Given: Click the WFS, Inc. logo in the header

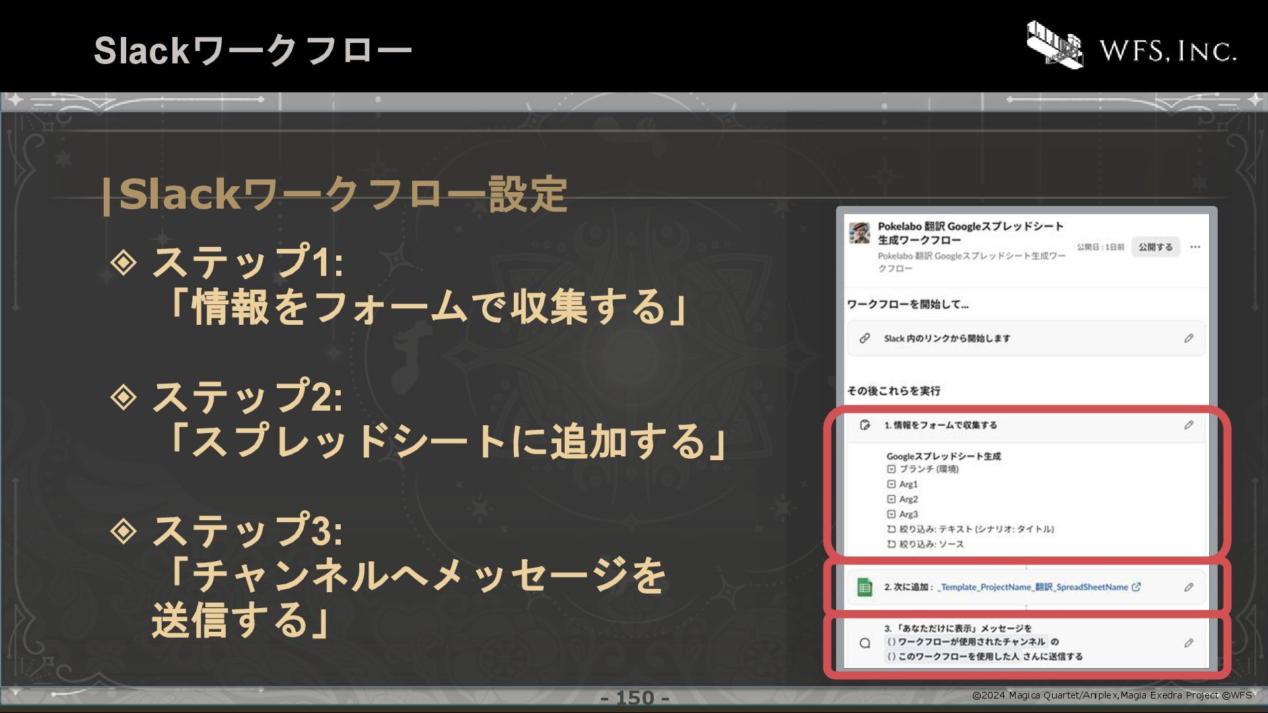Looking at the screenshot, I should tap(1131, 45).
